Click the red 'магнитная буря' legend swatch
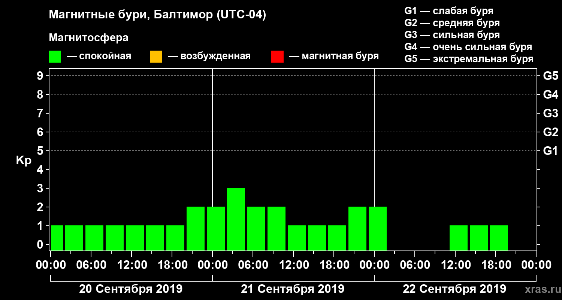The image size is (562, 300). 277,57
